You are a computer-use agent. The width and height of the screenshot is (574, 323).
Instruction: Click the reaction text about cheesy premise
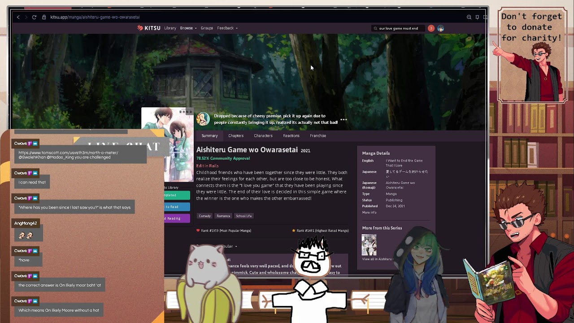tap(276, 119)
